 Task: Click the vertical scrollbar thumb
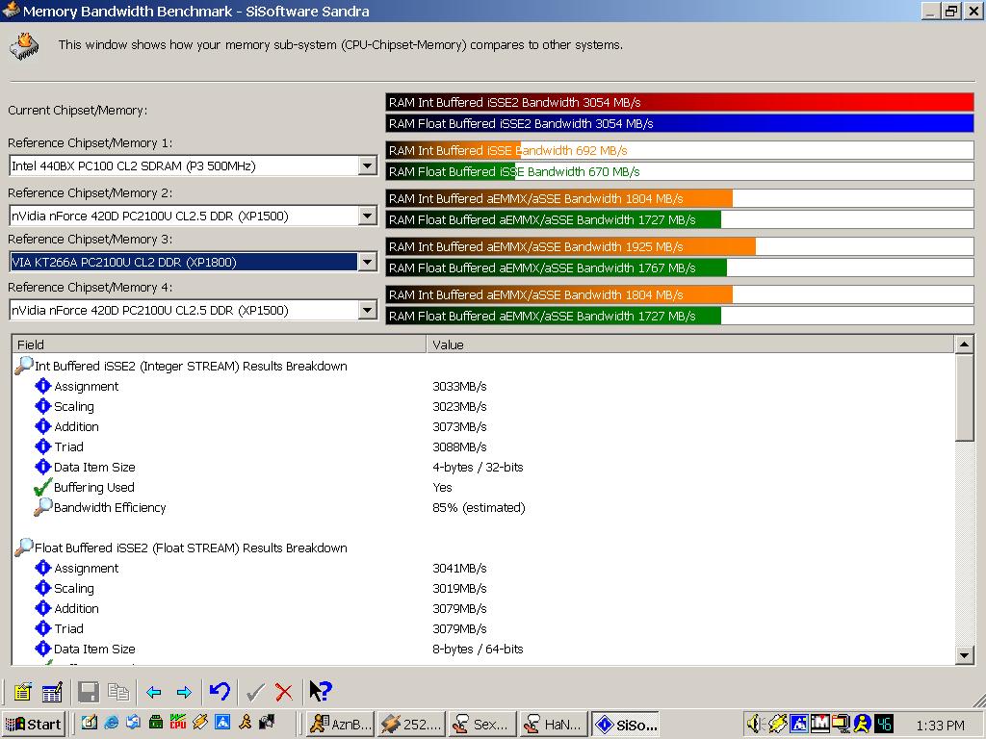click(964, 397)
